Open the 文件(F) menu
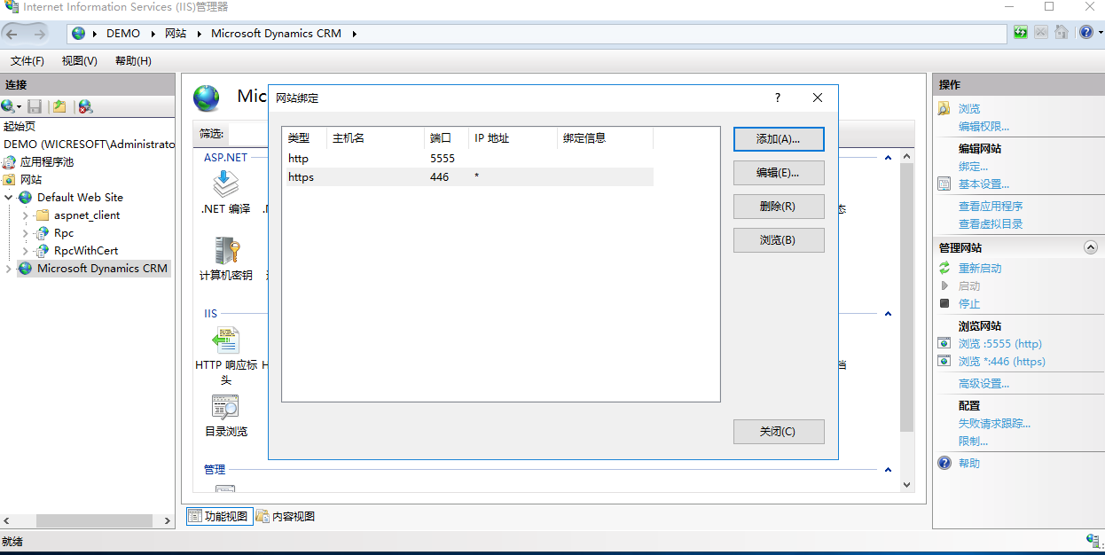 (x=27, y=61)
